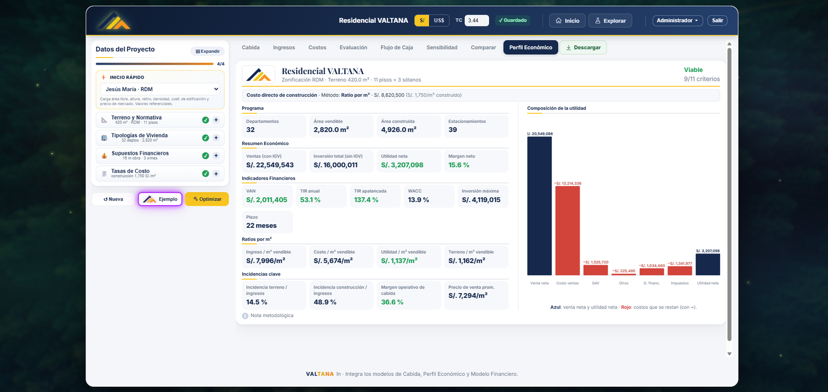This screenshot has width=828, height=392.
Task: Open the Flujo de Caja tab
Action: coord(397,48)
